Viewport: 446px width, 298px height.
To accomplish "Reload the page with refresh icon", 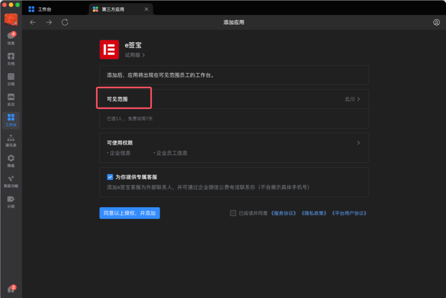I will click(65, 22).
